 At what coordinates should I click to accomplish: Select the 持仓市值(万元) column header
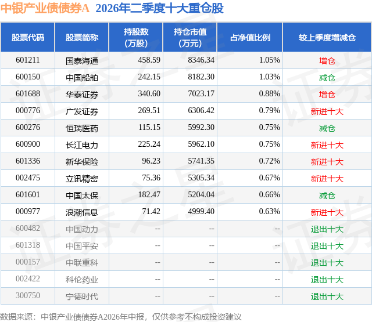(190, 37)
